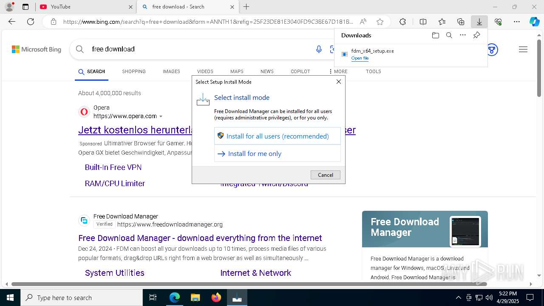Refresh the current page
The height and width of the screenshot is (306, 544).
coord(31,22)
